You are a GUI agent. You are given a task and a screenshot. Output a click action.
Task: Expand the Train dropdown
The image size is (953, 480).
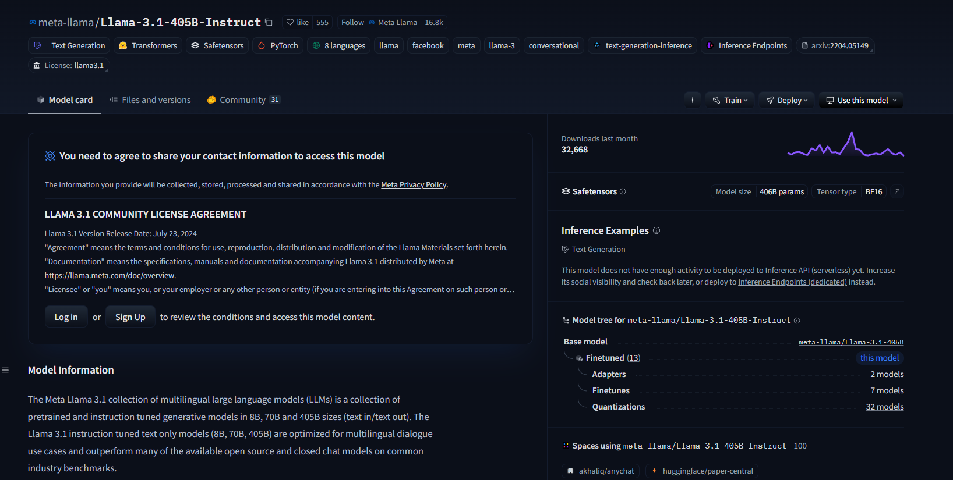click(x=730, y=100)
